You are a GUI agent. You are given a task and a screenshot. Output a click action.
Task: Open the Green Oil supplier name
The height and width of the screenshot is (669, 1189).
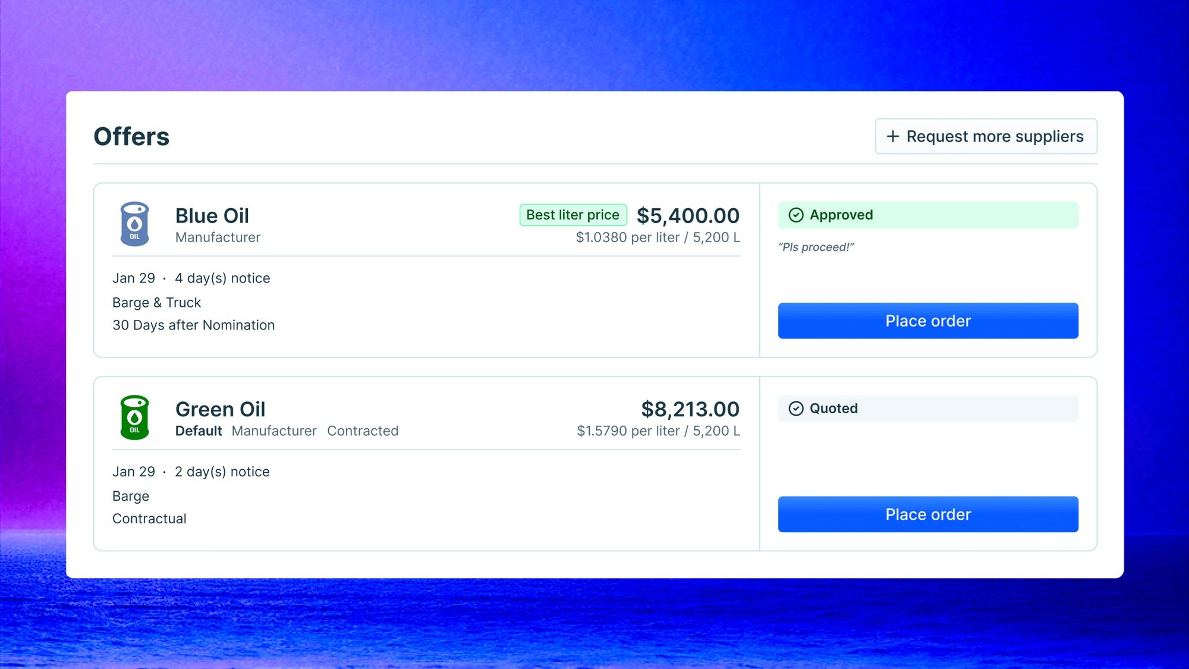pos(221,409)
